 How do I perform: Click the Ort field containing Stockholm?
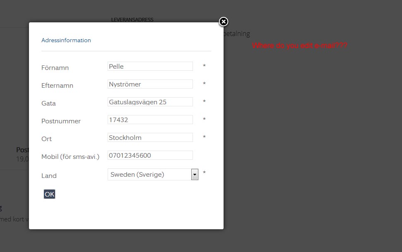coord(150,137)
